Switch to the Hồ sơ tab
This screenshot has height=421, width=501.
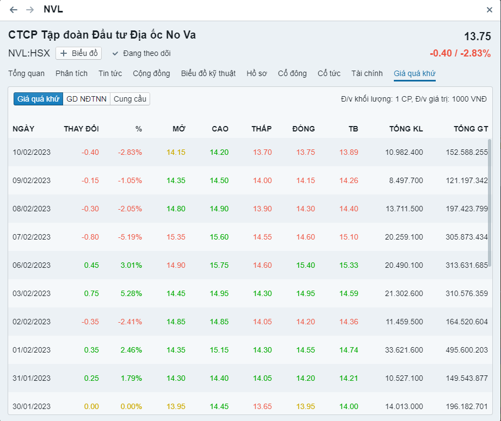tap(257, 73)
